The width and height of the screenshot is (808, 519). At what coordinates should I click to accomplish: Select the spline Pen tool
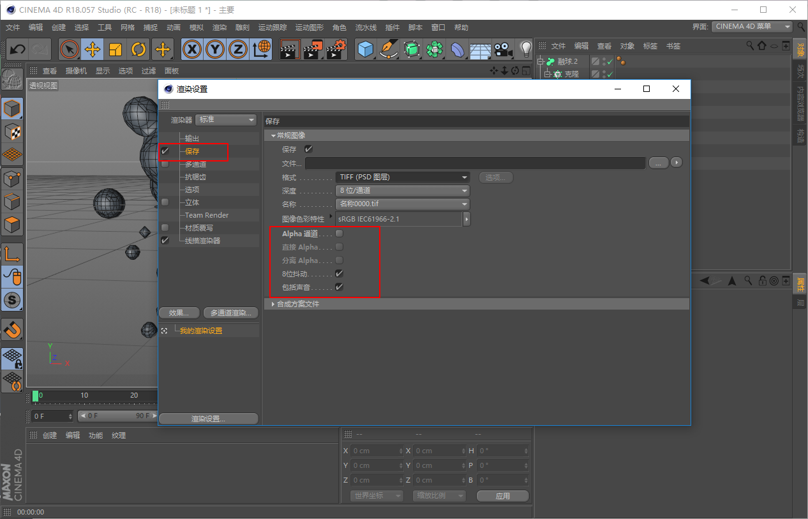pyautogui.click(x=389, y=49)
